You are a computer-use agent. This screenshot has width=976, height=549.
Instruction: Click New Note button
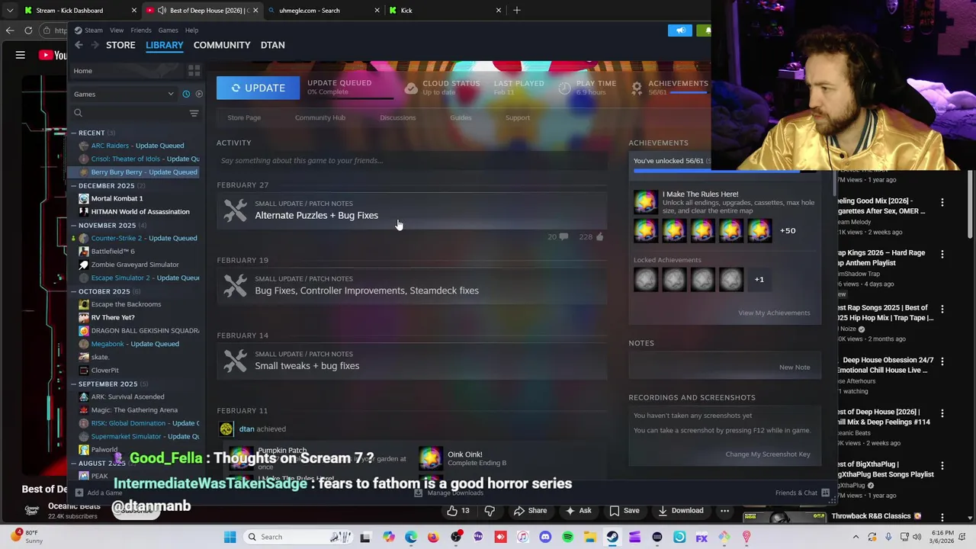click(795, 368)
